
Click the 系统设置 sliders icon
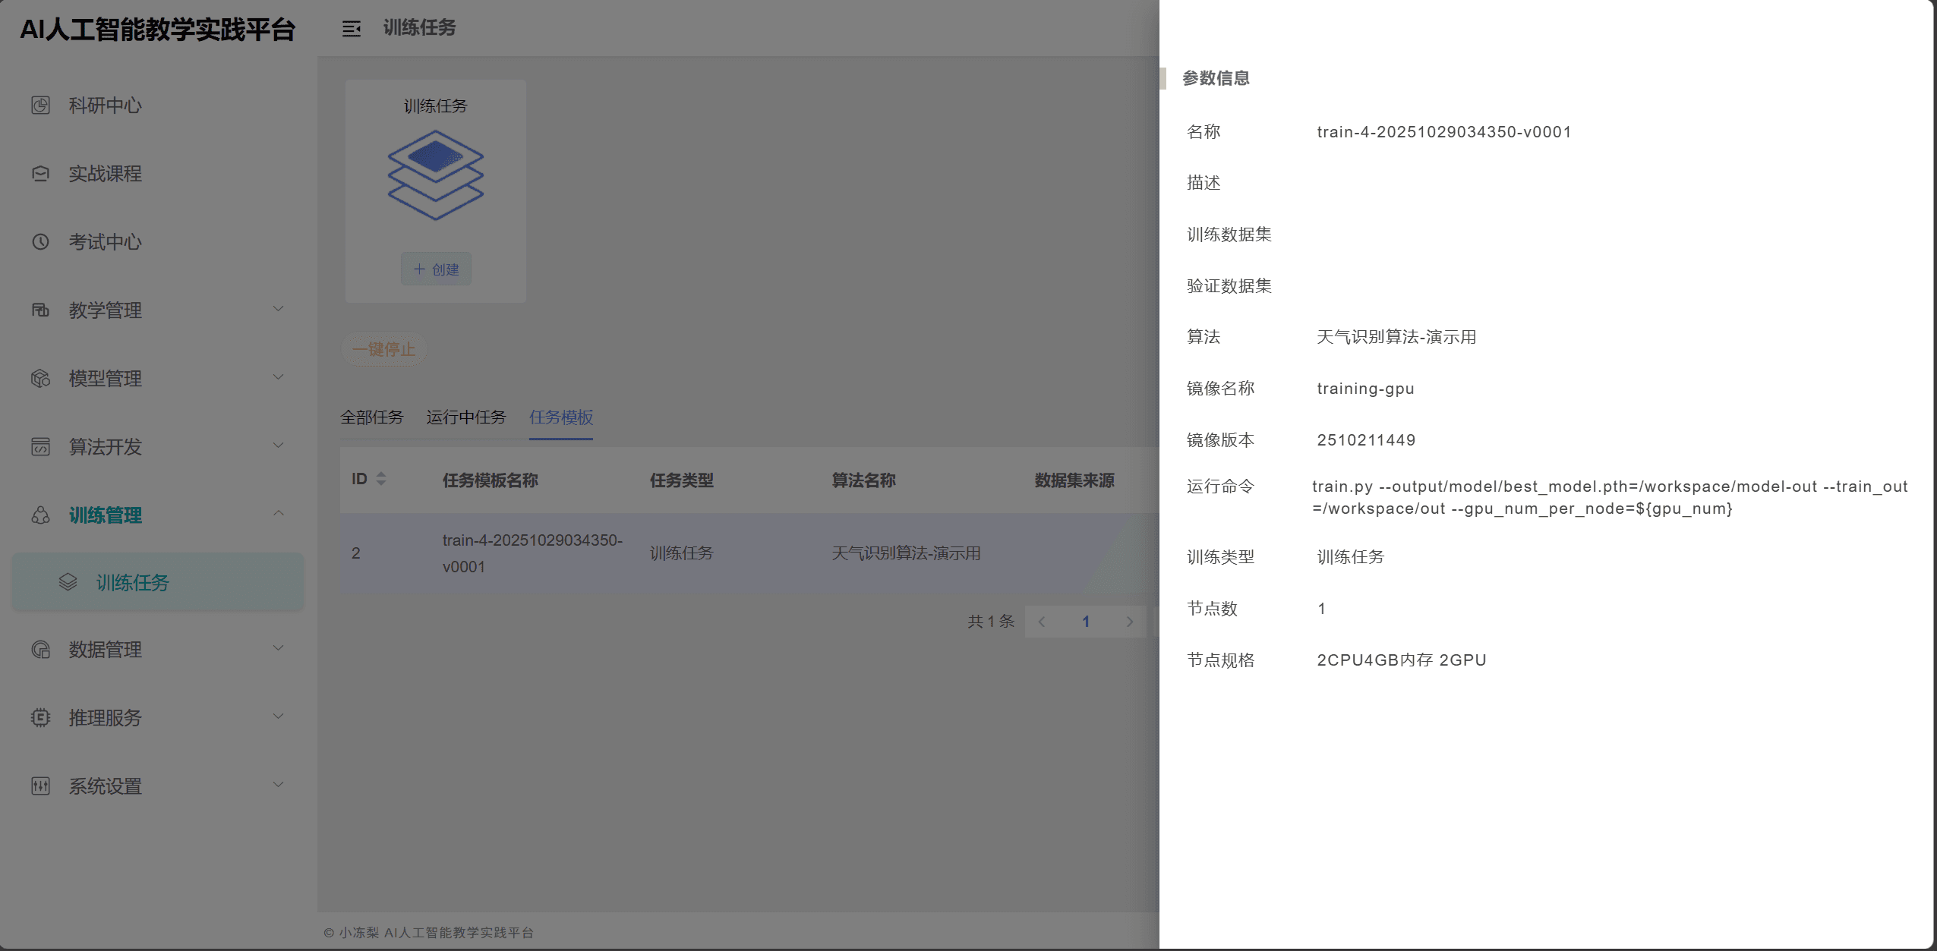(x=40, y=786)
